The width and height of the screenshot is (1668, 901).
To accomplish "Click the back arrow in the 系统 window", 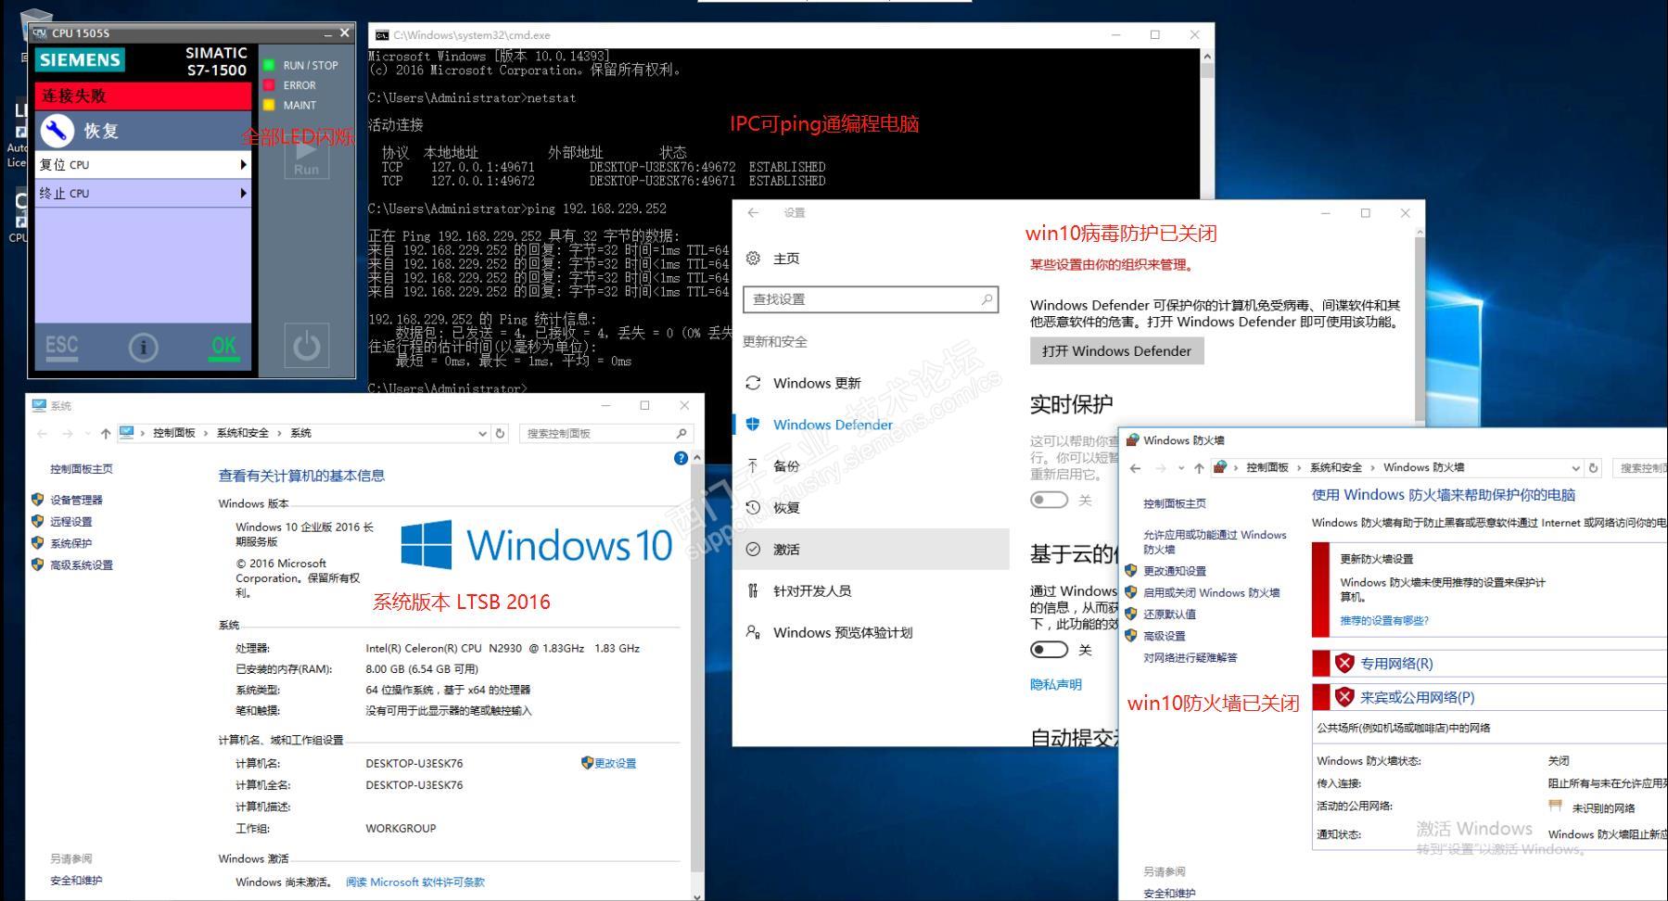I will pyautogui.click(x=42, y=433).
